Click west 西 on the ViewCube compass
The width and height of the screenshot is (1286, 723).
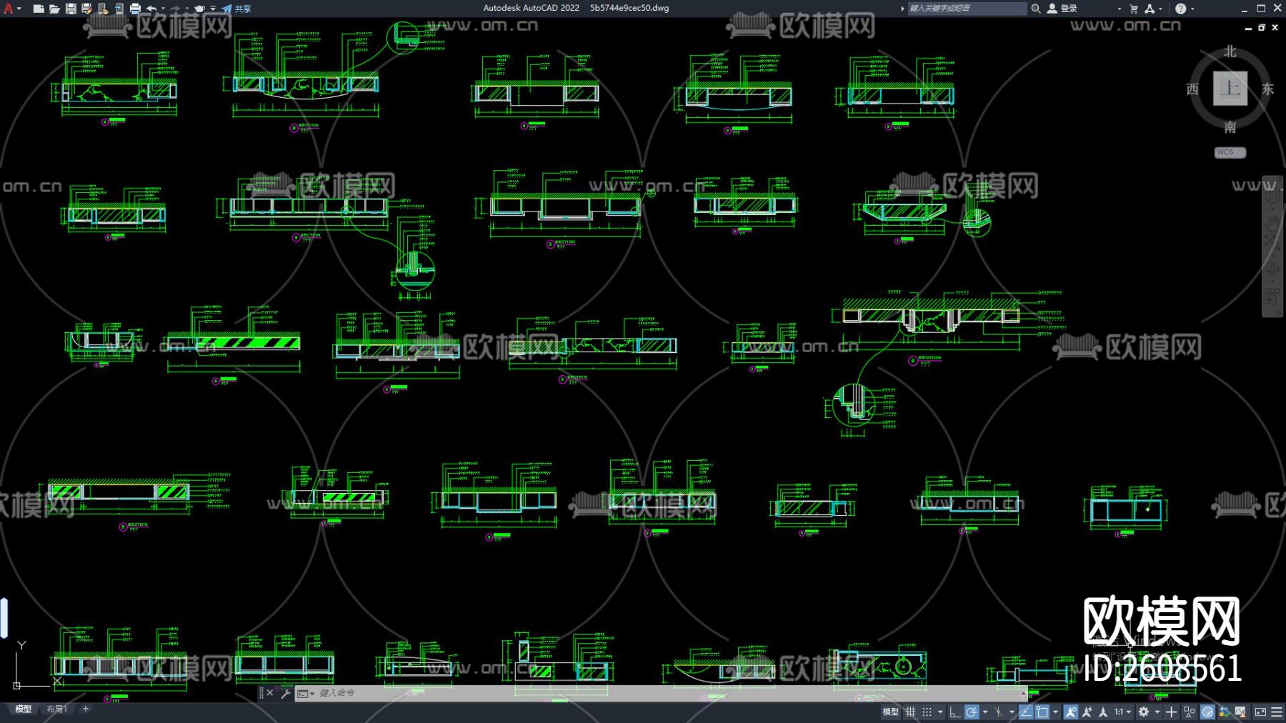point(1192,89)
